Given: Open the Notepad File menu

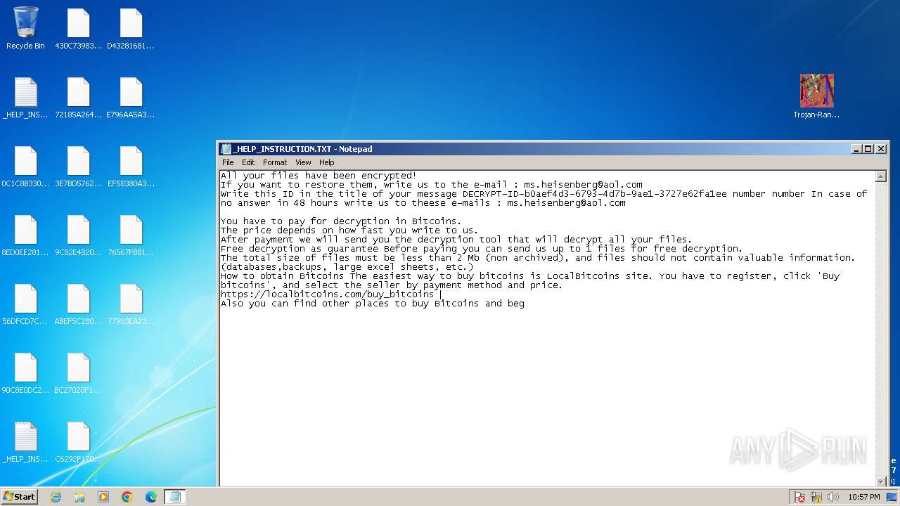Looking at the screenshot, I should click(228, 162).
